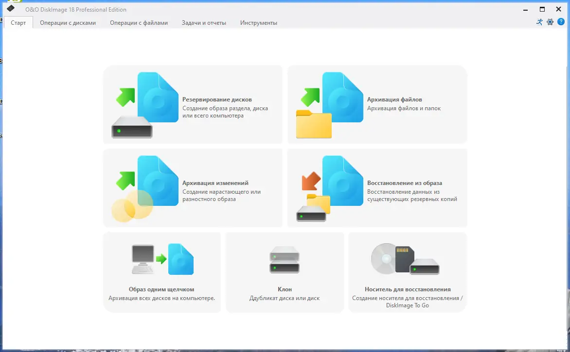Open 'Восстановление из образа' restore tool

tap(377, 188)
